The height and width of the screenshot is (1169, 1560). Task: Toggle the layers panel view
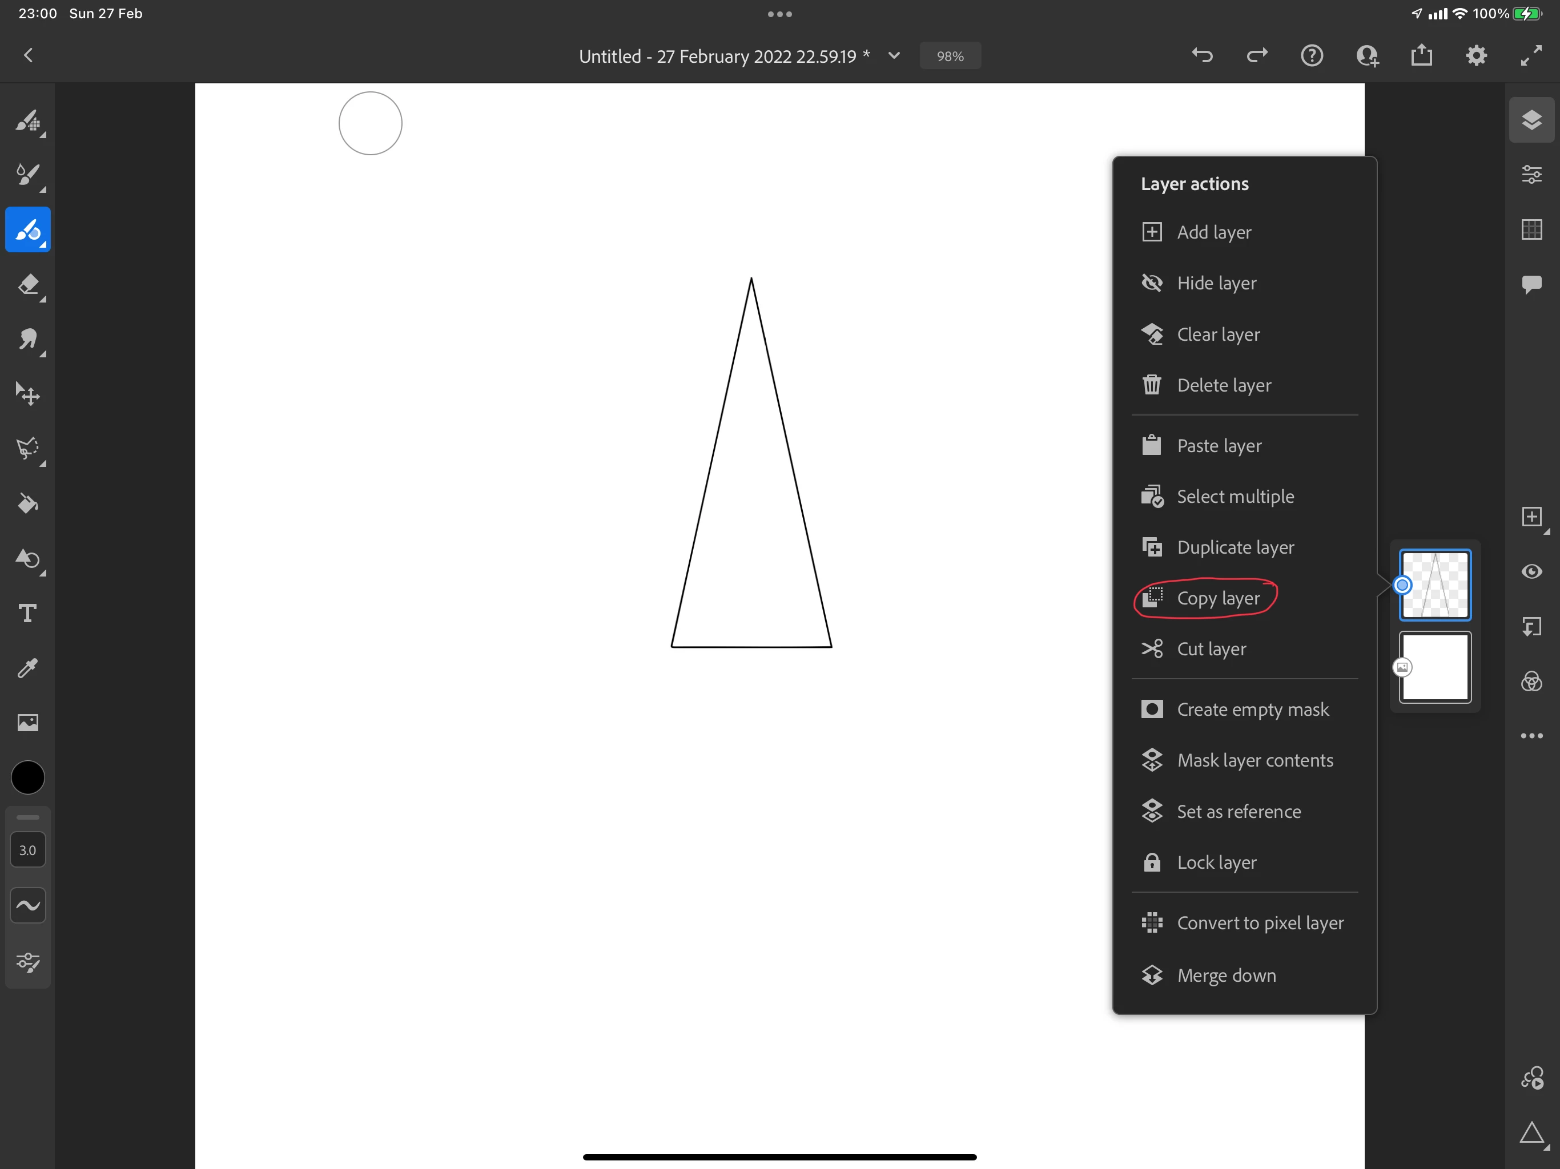[x=1531, y=120]
